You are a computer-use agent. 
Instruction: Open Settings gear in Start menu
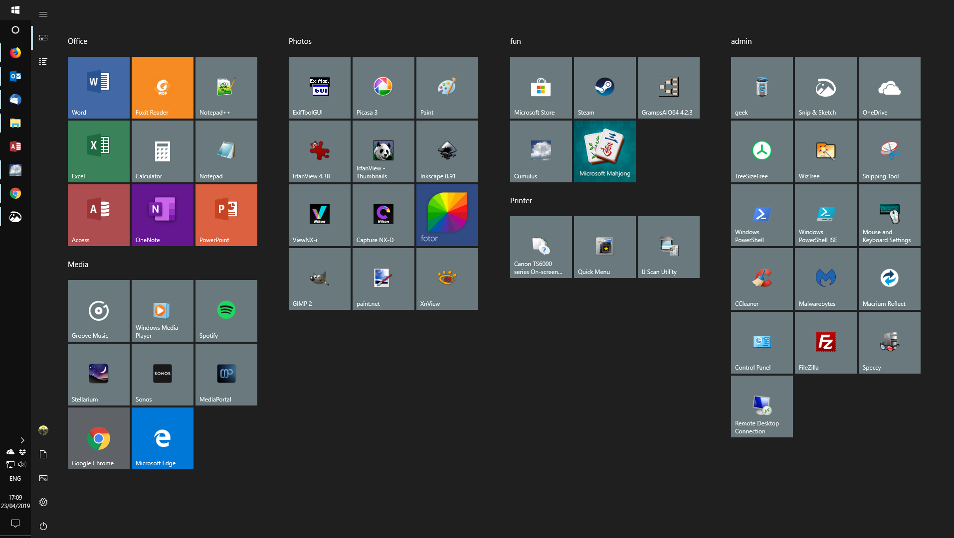pos(43,502)
